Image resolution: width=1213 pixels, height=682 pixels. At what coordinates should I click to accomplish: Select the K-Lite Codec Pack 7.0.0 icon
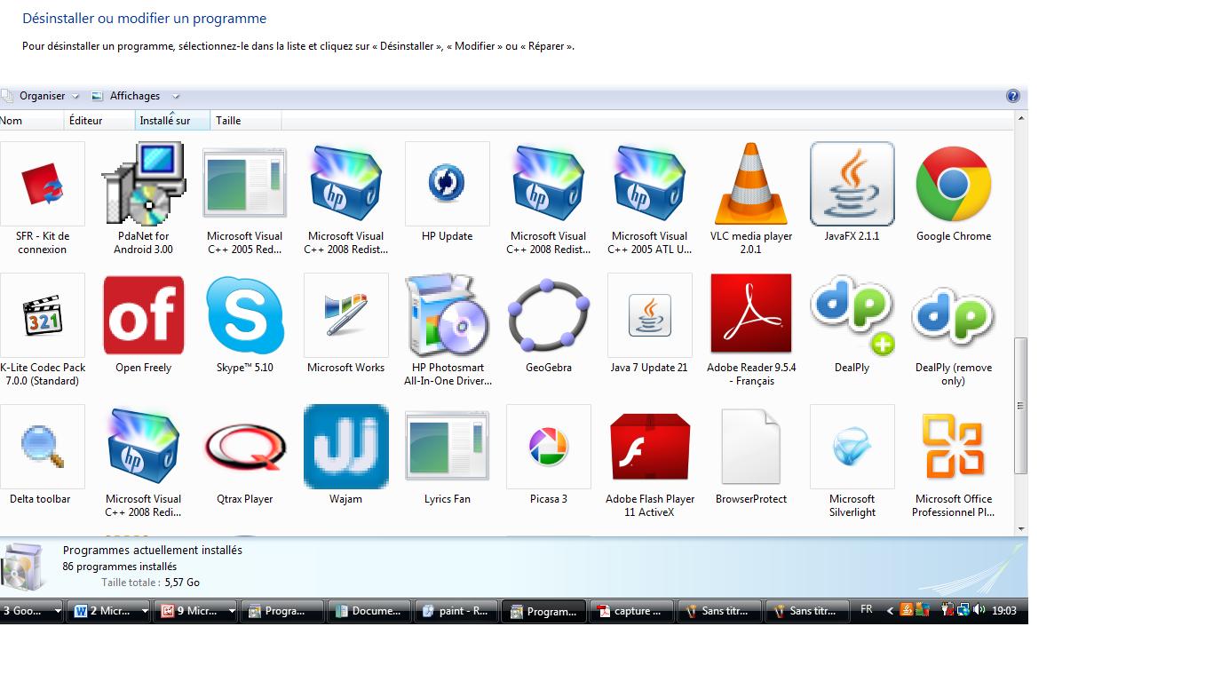point(43,315)
